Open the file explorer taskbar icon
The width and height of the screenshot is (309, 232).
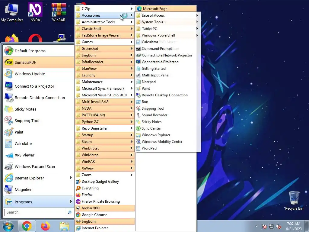click(65, 226)
